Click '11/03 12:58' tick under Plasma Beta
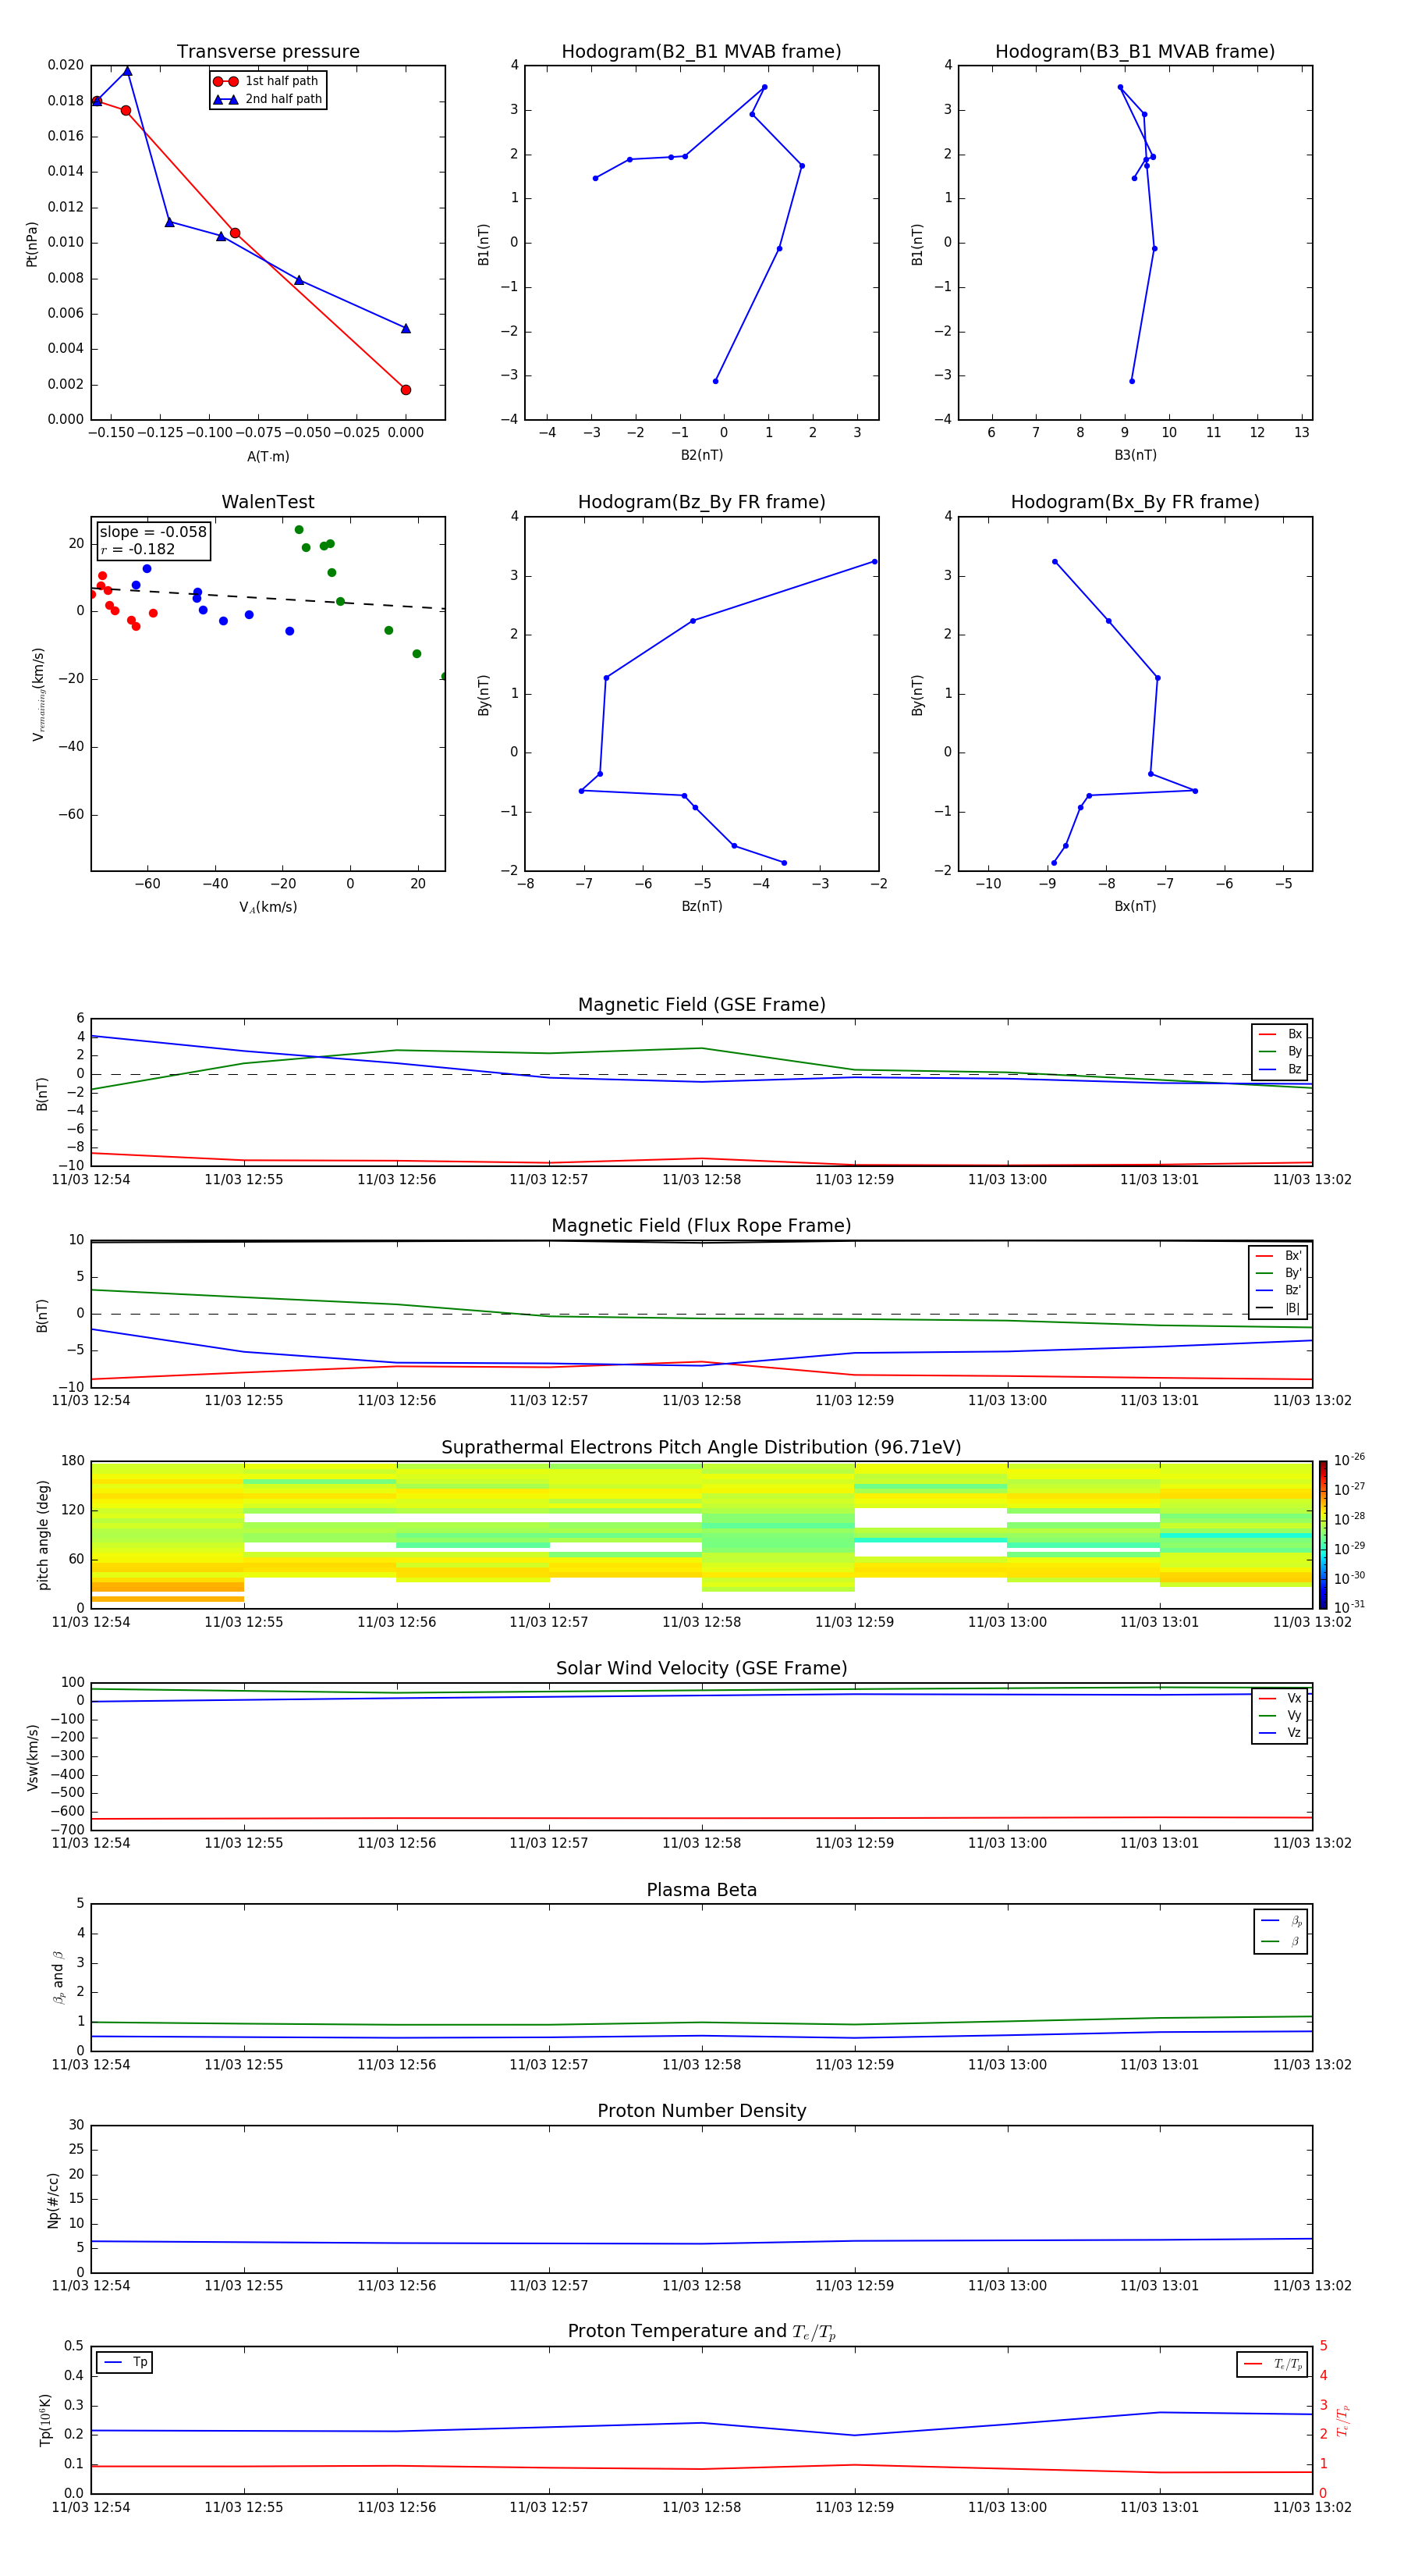Image resolution: width=1404 pixels, height=2576 pixels. coord(701,2066)
